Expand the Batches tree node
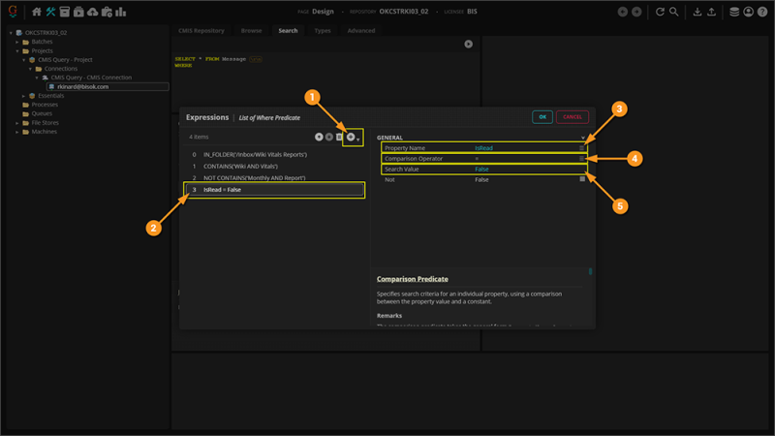This screenshot has width=775, height=436. 16,42
